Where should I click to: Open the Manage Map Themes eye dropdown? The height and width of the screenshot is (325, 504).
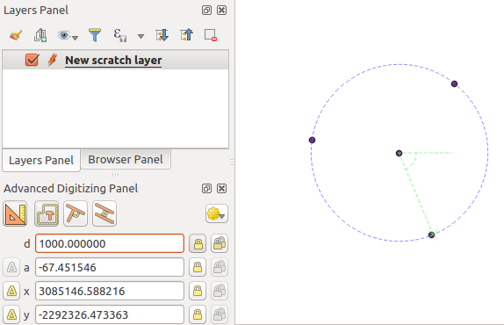click(68, 35)
